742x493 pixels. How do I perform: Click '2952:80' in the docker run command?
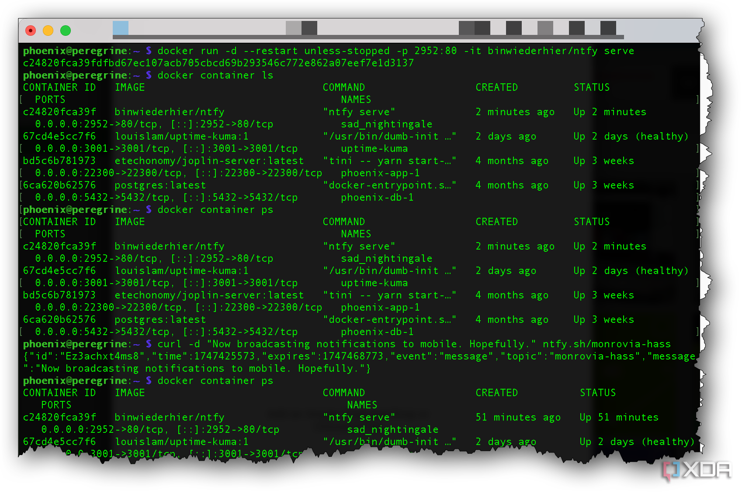coord(436,51)
